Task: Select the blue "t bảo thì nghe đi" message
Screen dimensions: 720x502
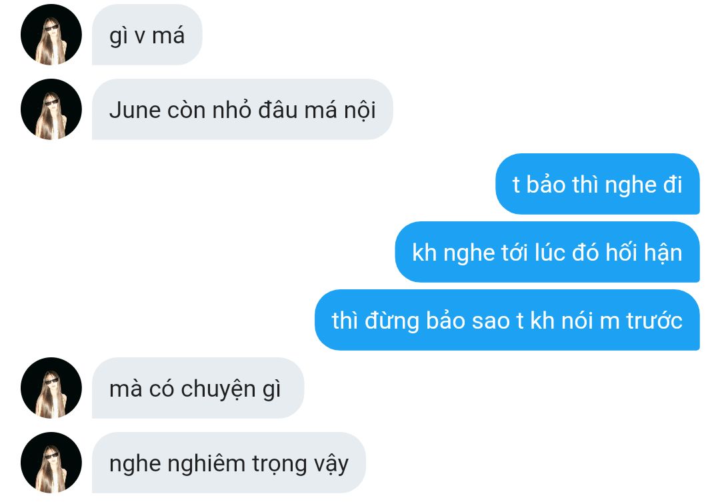Action: coord(597,184)
